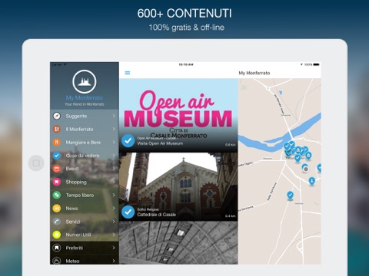
Task: Expand the Meteo chevron
Action: pyautogui.click(x=114, y=261)
